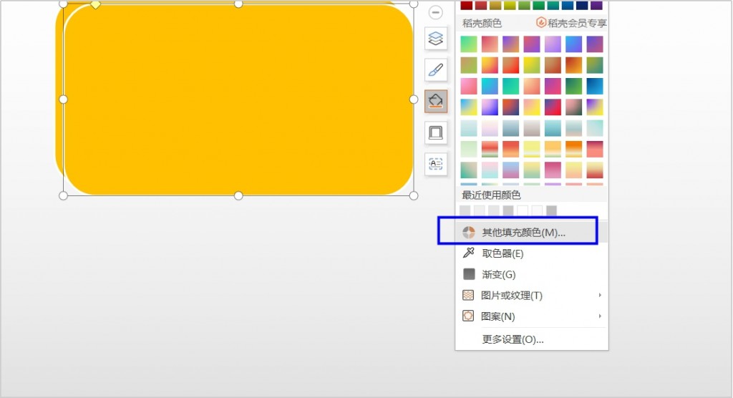The width and height of the screenshot is (733, 398).
Task: Click the bottom-middle resize handle of shape
Action: click(x=238, y=195)
